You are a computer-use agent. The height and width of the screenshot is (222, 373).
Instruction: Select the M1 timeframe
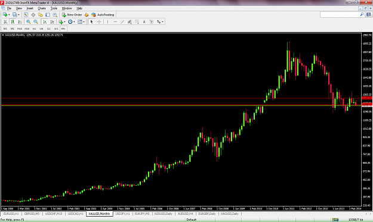click(x=5, y=29)
